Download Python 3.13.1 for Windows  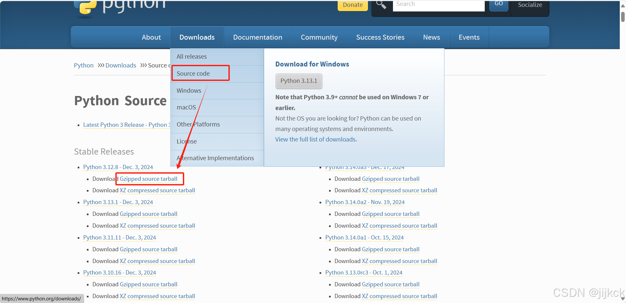(299, 81)
